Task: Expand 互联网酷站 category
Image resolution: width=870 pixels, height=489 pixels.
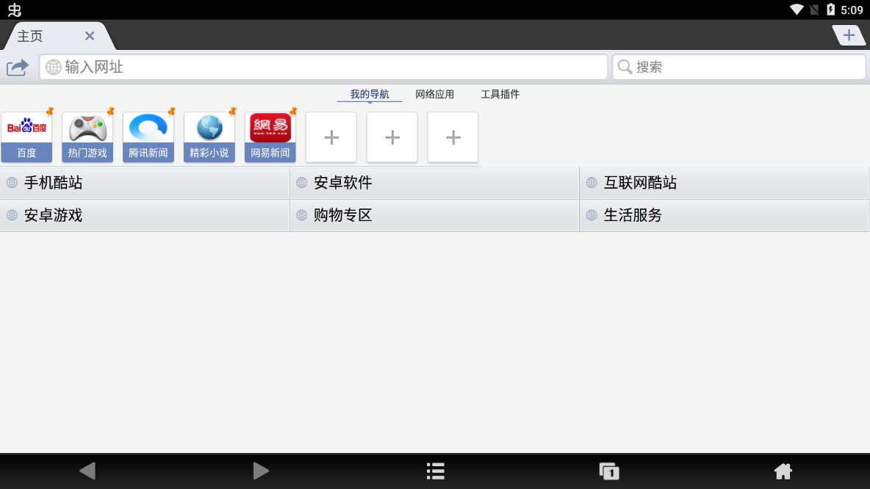Action: coord(724,183)
